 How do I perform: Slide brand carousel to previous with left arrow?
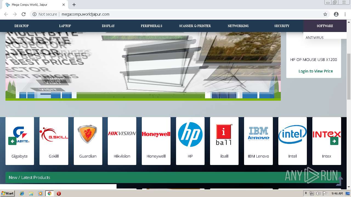tap(12, 141)
